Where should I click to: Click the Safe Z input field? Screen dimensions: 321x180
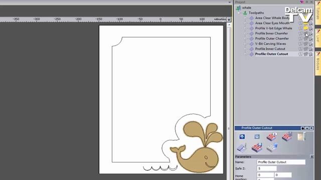pos(267,168)
